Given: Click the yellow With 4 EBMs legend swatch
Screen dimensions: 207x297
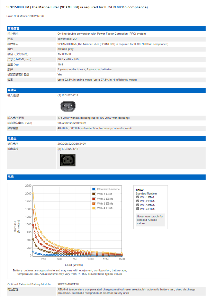Looking at the screenshot, I should pos(94,208).
